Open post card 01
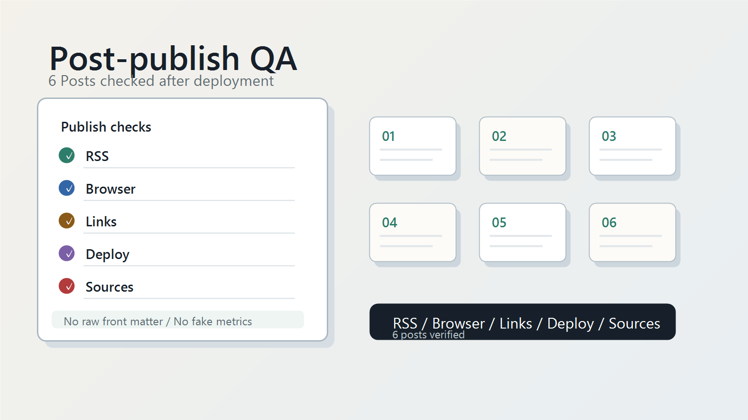The width and height of the screenshot is (748, 420). pos(413,146)
